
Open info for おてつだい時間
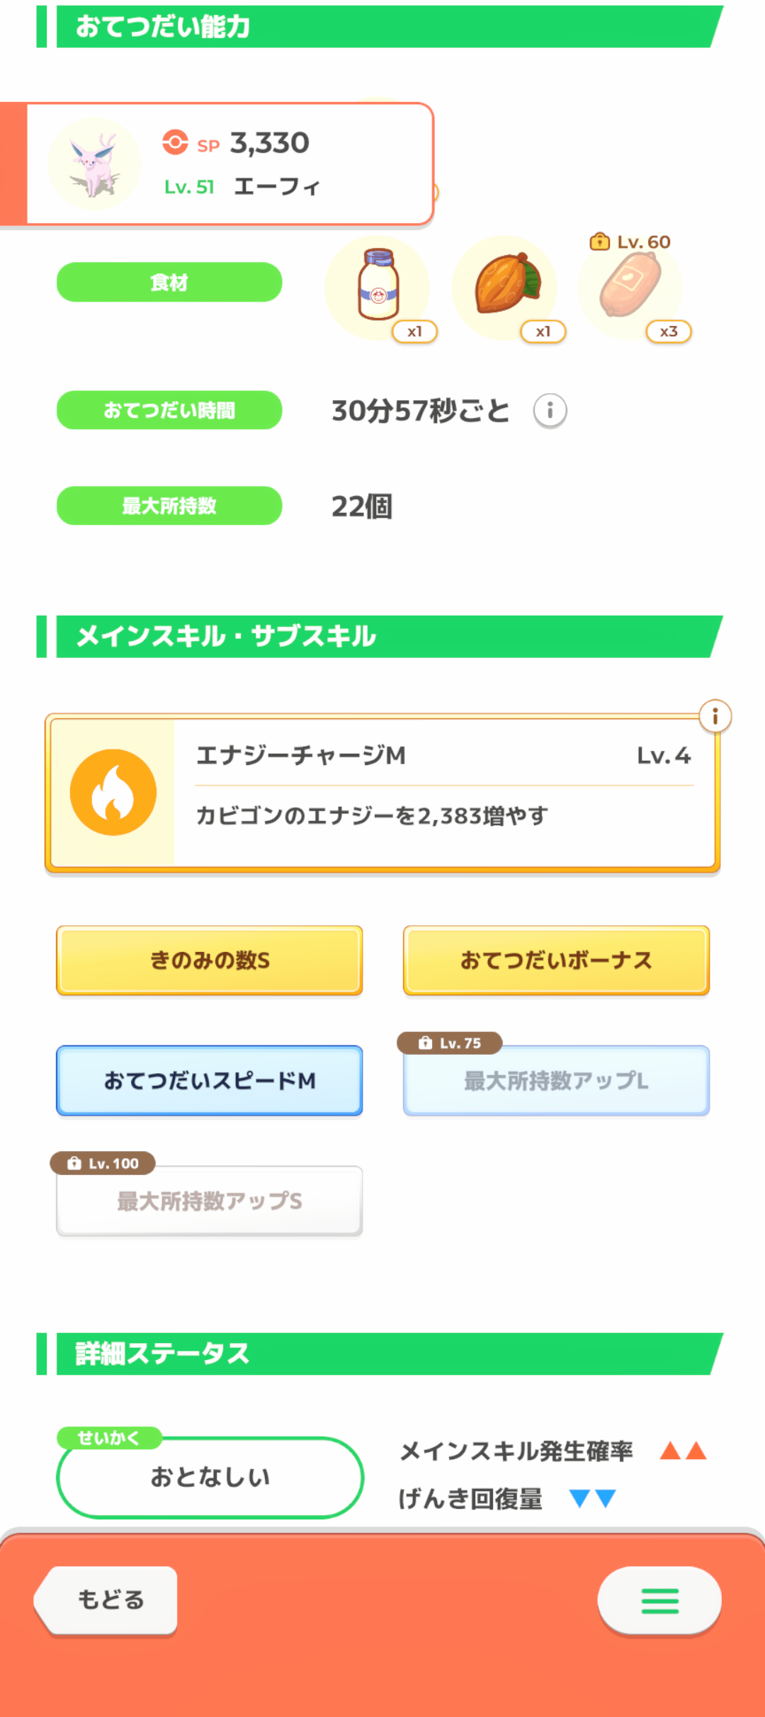pos(550,411)
